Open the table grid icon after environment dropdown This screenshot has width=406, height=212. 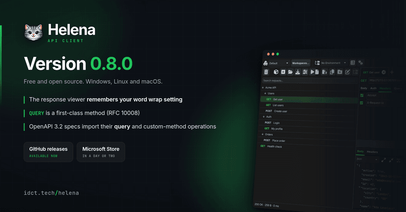pyautogui.click(x=352, y=63)
